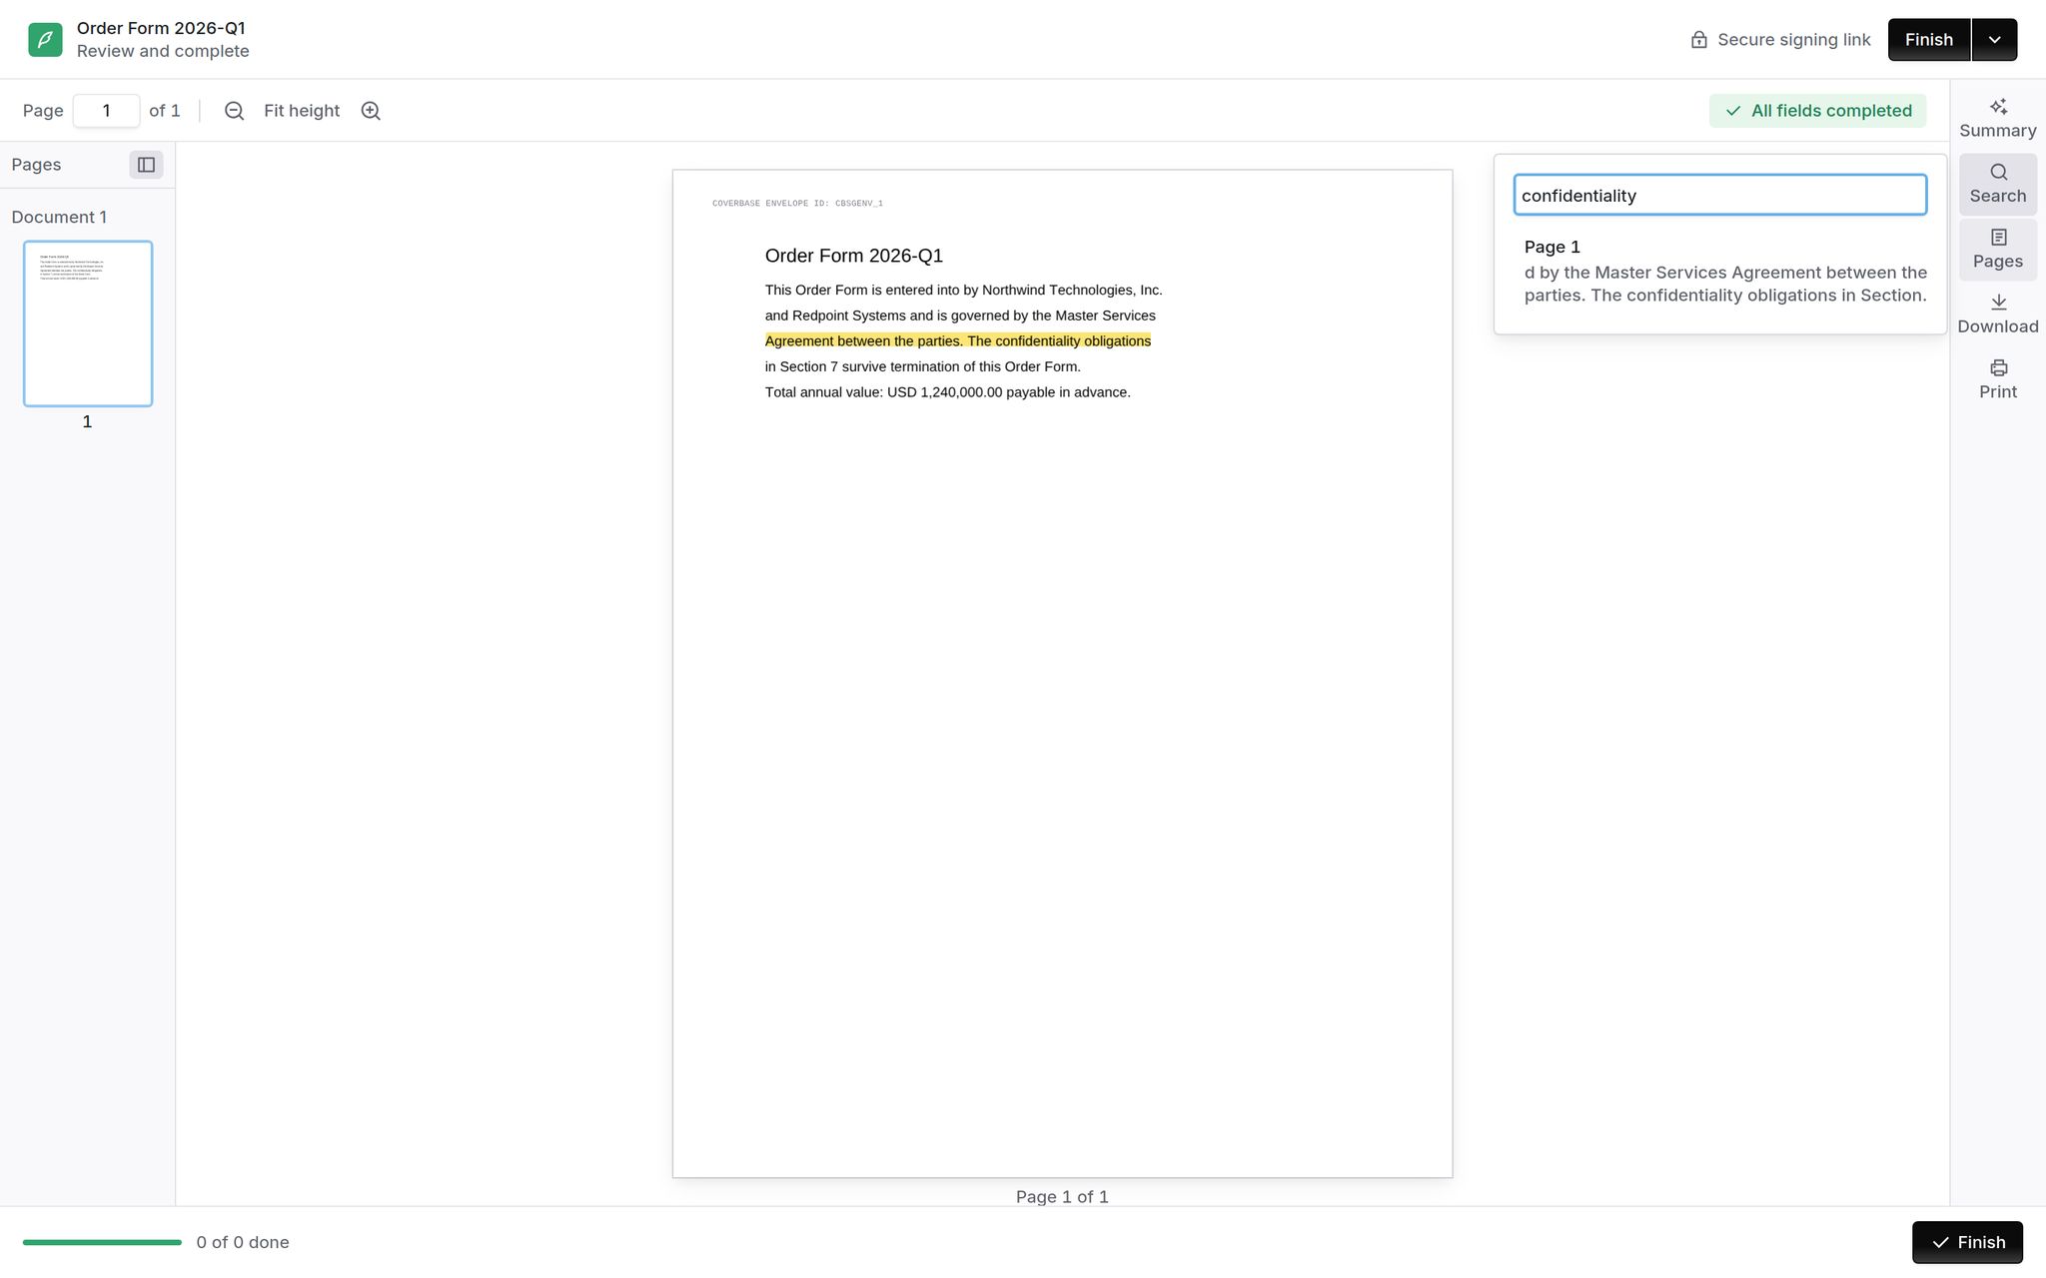
Task: Click the Coverbase envelope ID text
Action: [797, 204]
